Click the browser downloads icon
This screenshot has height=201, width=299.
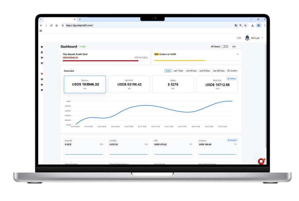[x=252, y=25]
